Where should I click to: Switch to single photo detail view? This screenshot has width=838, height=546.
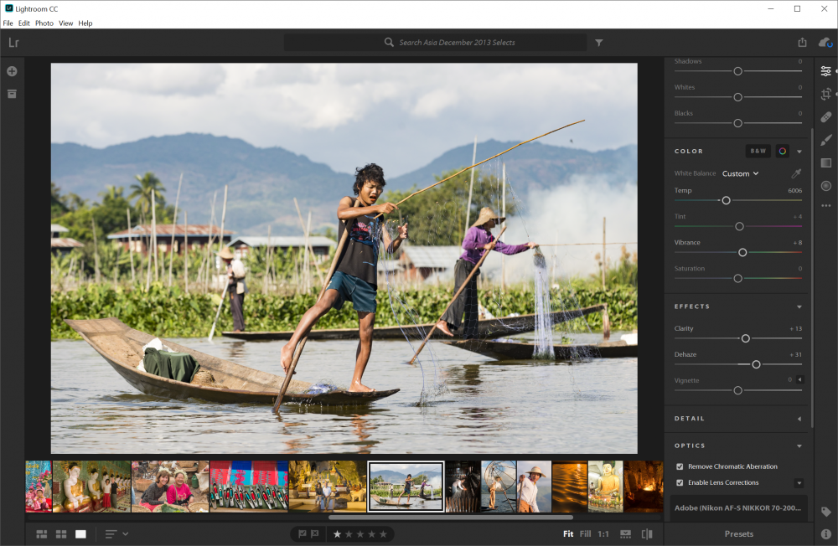pyautogui.click(x=80, y=534)
